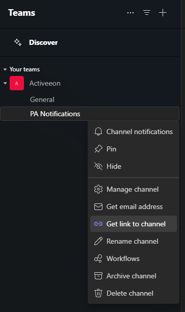Click the archive box icon
The image size is (185, 312).
click(98, 276)
